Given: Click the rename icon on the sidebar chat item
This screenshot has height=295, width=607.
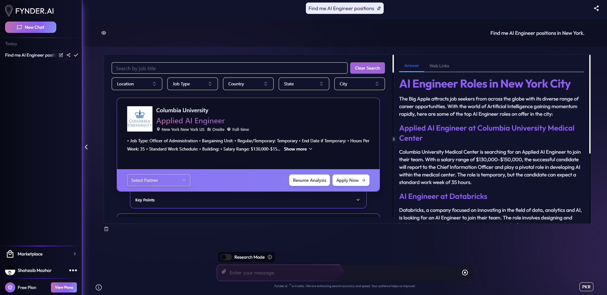Looking at the screenshot, I should pyautogui.click(x=61, y=55).
